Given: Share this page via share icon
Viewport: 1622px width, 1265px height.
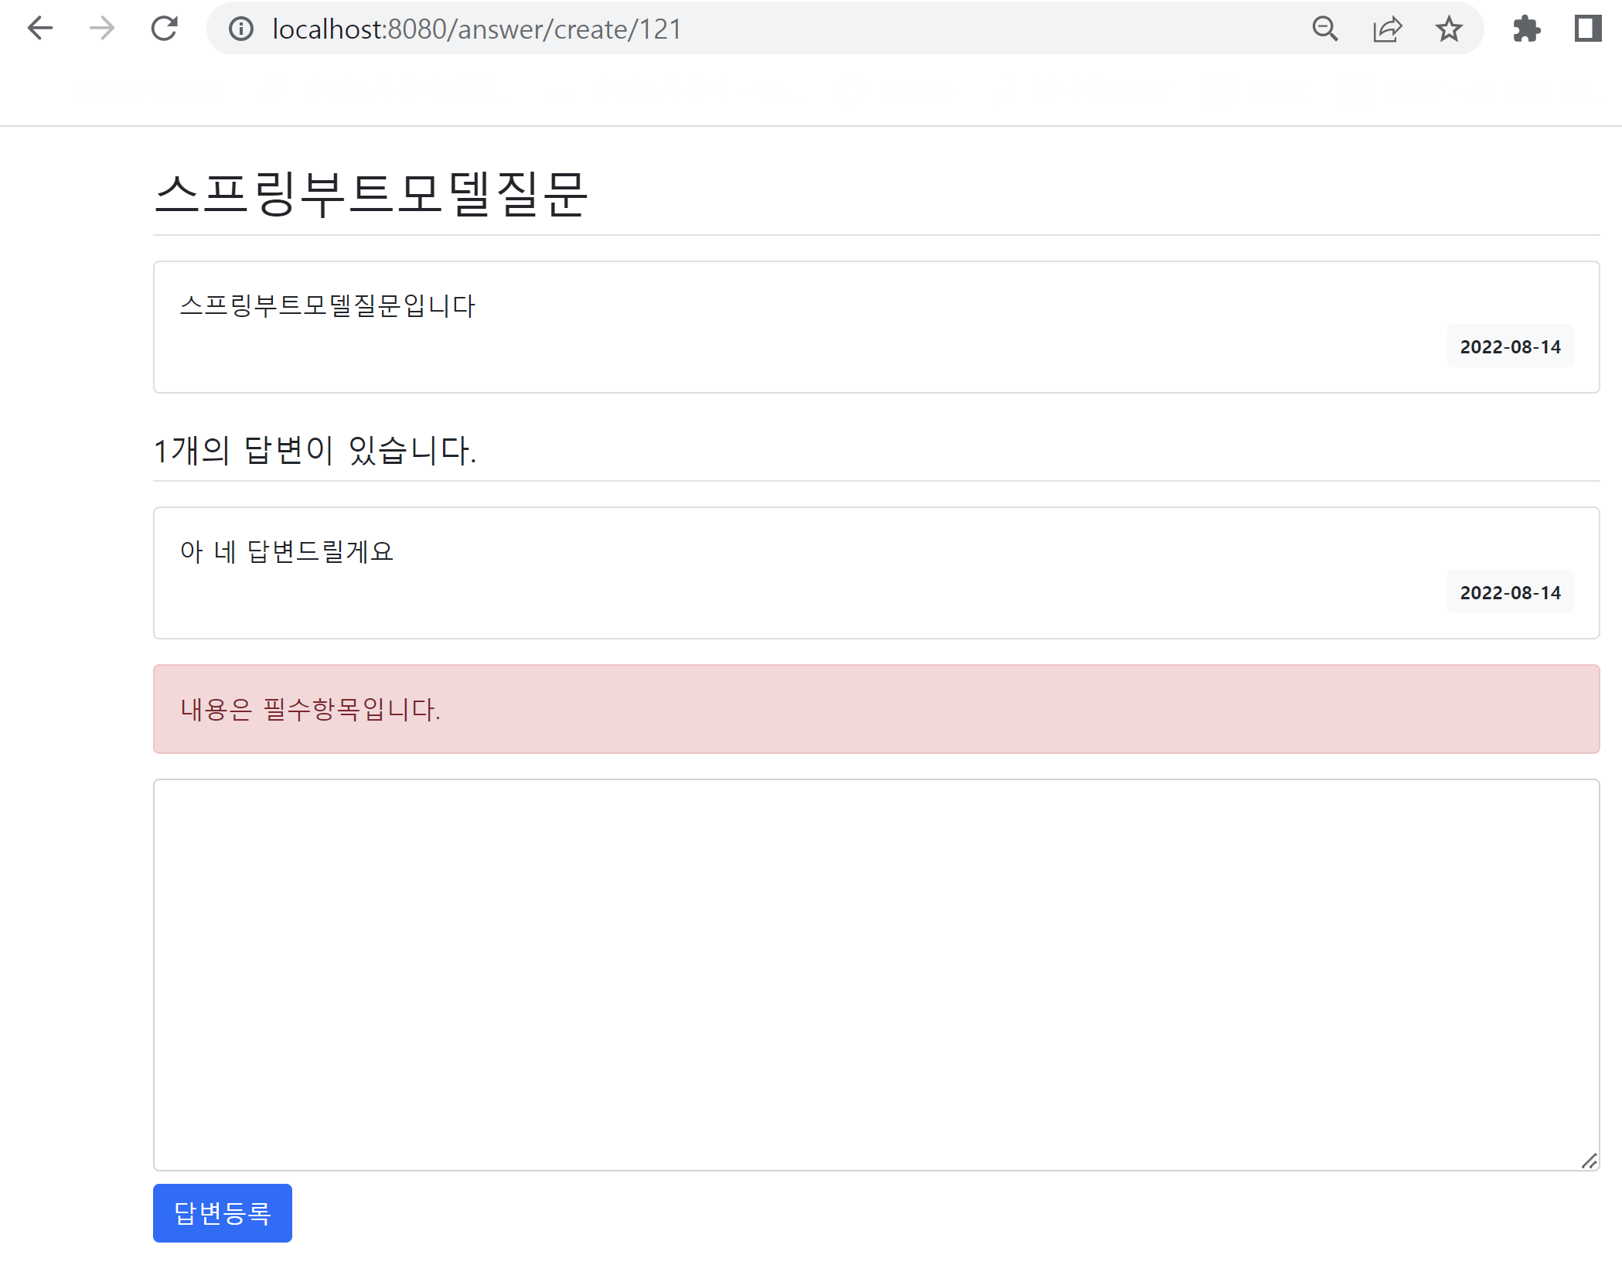Looking at the screenshot, I should coord(1387,29).
